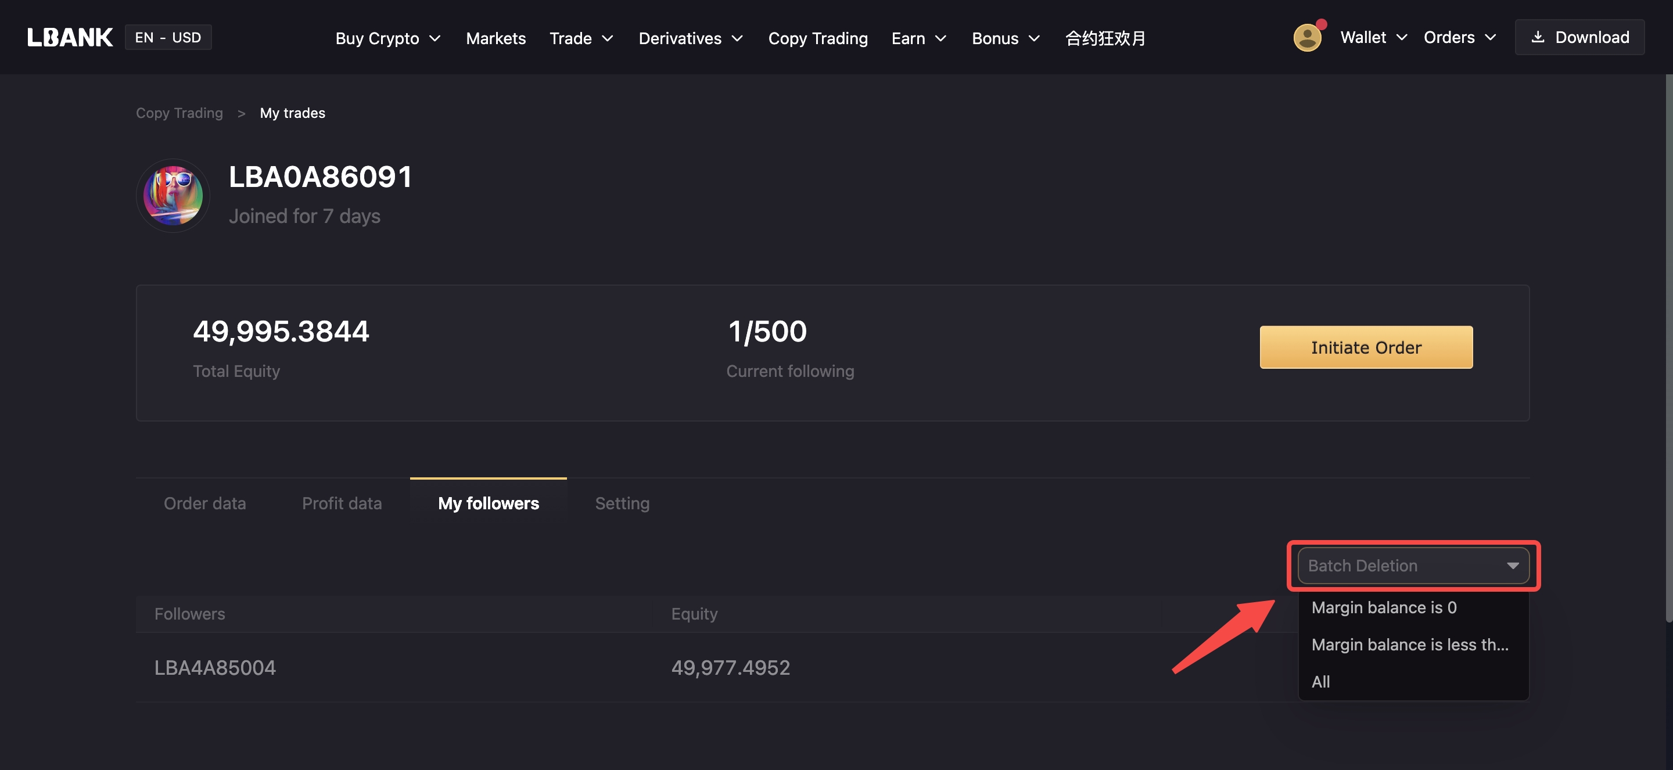Viewport: 1673px width, 770px height.
Task: Open the 合约狂欢月 promotion link
Action: [1105, 38]
